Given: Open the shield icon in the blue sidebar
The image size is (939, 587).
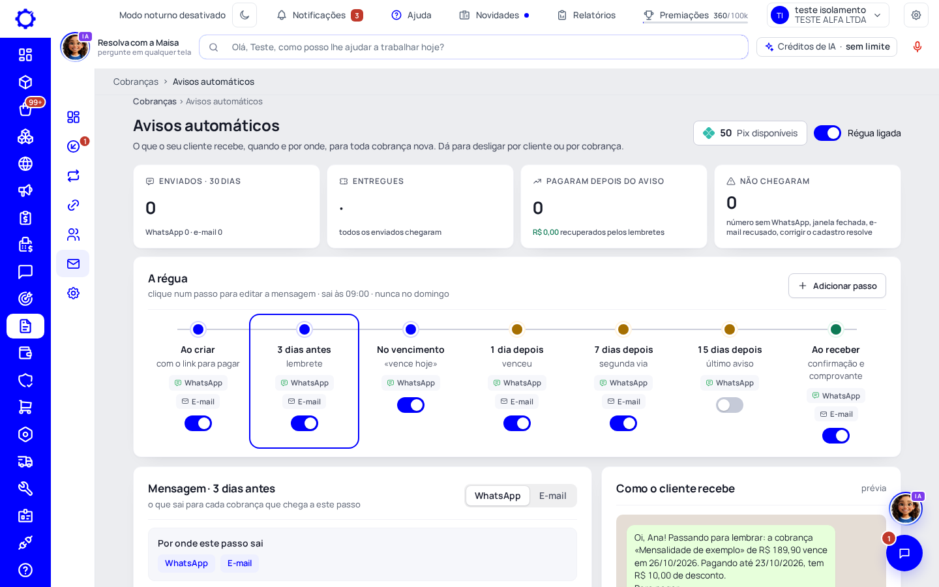Looking at the screenshot, I should click(25, 380).
